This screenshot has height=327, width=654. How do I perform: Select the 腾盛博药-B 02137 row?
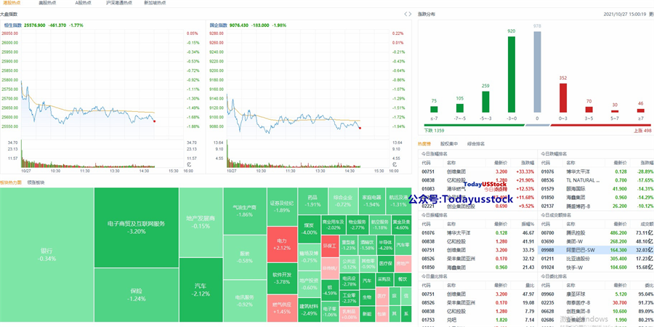click(596, 206)
